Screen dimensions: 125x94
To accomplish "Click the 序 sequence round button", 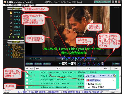I will 98,64.
